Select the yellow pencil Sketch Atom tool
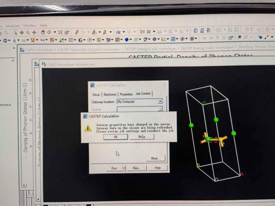The width and height of the screenshot is (275, 206). click(77, 32)
